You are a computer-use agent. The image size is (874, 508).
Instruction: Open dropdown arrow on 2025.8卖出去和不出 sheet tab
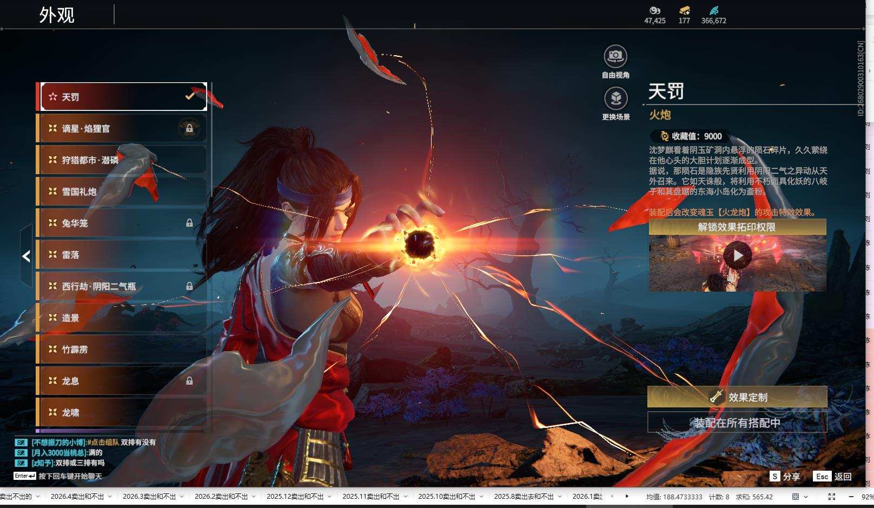[559, 497]
